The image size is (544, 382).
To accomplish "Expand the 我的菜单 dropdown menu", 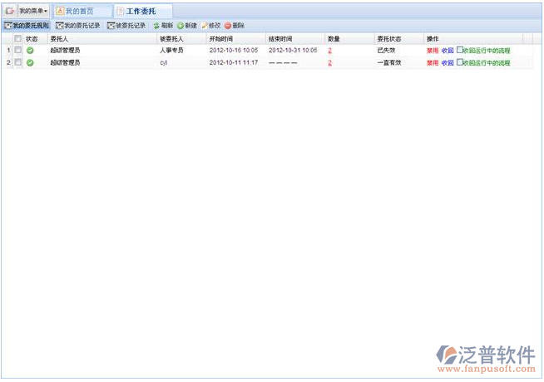I will [x=33, y=11].
